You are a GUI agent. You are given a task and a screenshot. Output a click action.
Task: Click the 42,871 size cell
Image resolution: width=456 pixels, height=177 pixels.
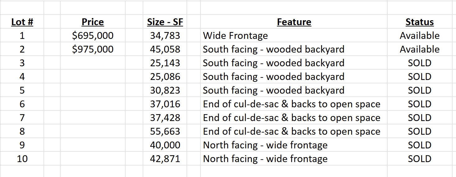(x=165, y=159)
